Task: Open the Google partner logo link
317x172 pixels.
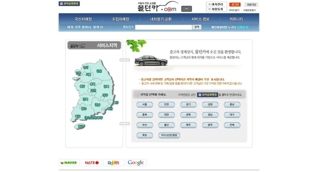Action: pyautogui.click(x=136, y=163)
